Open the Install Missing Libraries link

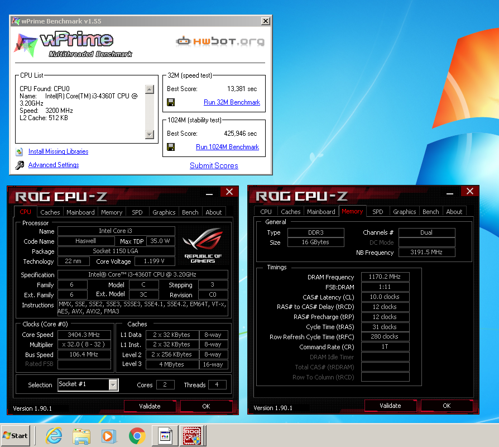click(58, 151)
